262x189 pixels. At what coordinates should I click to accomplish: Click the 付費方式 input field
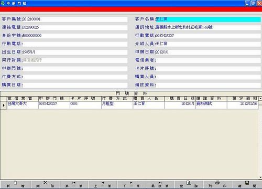75,77
